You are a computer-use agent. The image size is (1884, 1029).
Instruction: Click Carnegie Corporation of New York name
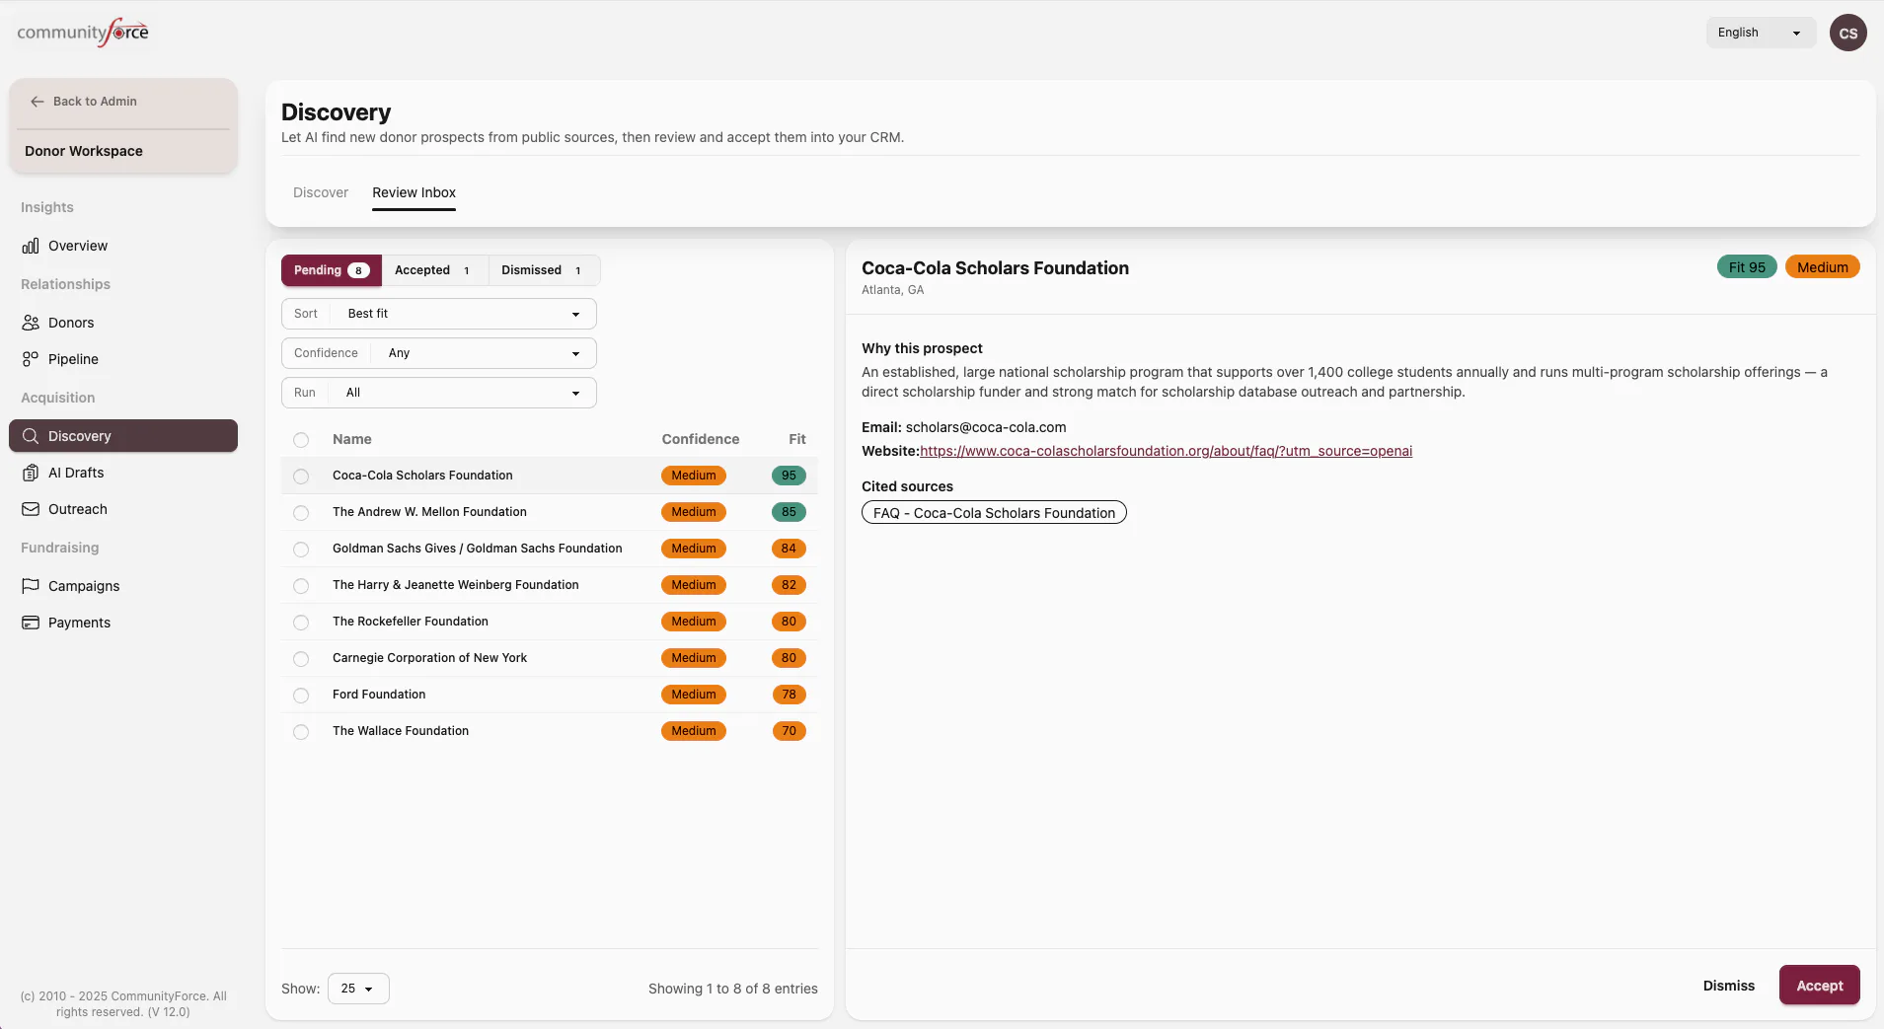(x=429, y=658)
